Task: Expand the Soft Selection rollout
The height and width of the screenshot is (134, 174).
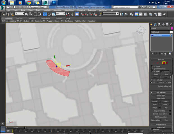Action: click(x=161, y=92)
